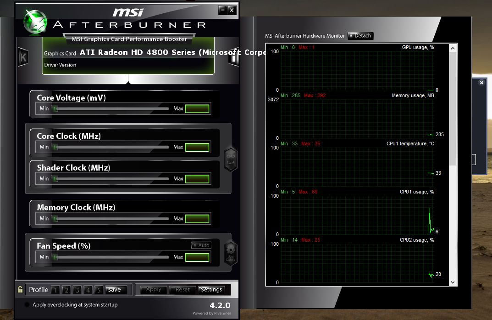Minimize the Afterburner window
Image resolution: width=492 pixels, height=320 pixels.
tap(222, 10)
